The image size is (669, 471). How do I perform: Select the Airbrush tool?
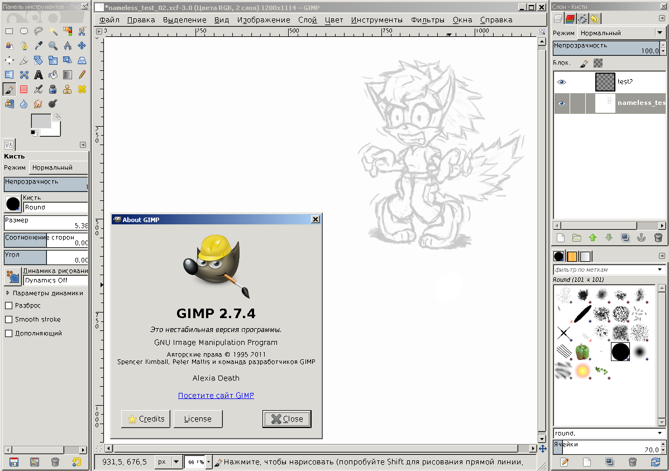point(39,89)
